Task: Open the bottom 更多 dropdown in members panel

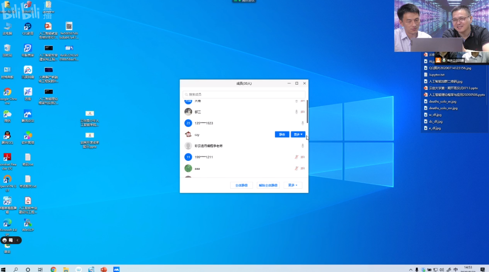Action: 293,185
